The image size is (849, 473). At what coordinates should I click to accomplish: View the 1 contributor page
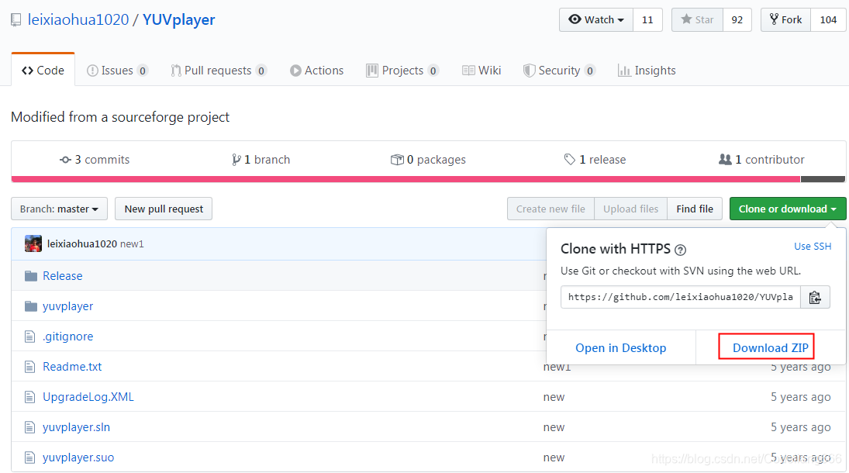pos(761,159)
